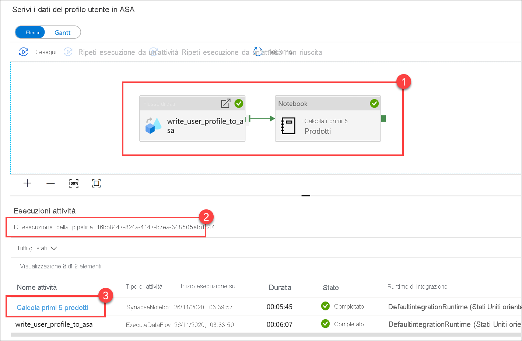522x341 pixels.
Task: Click start time 26/11/2020, 03:39:57
Action: [203, 307]
